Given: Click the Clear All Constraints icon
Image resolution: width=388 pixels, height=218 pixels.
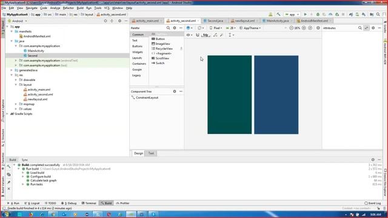Looking at the screenshot, I should click(215, 35).
